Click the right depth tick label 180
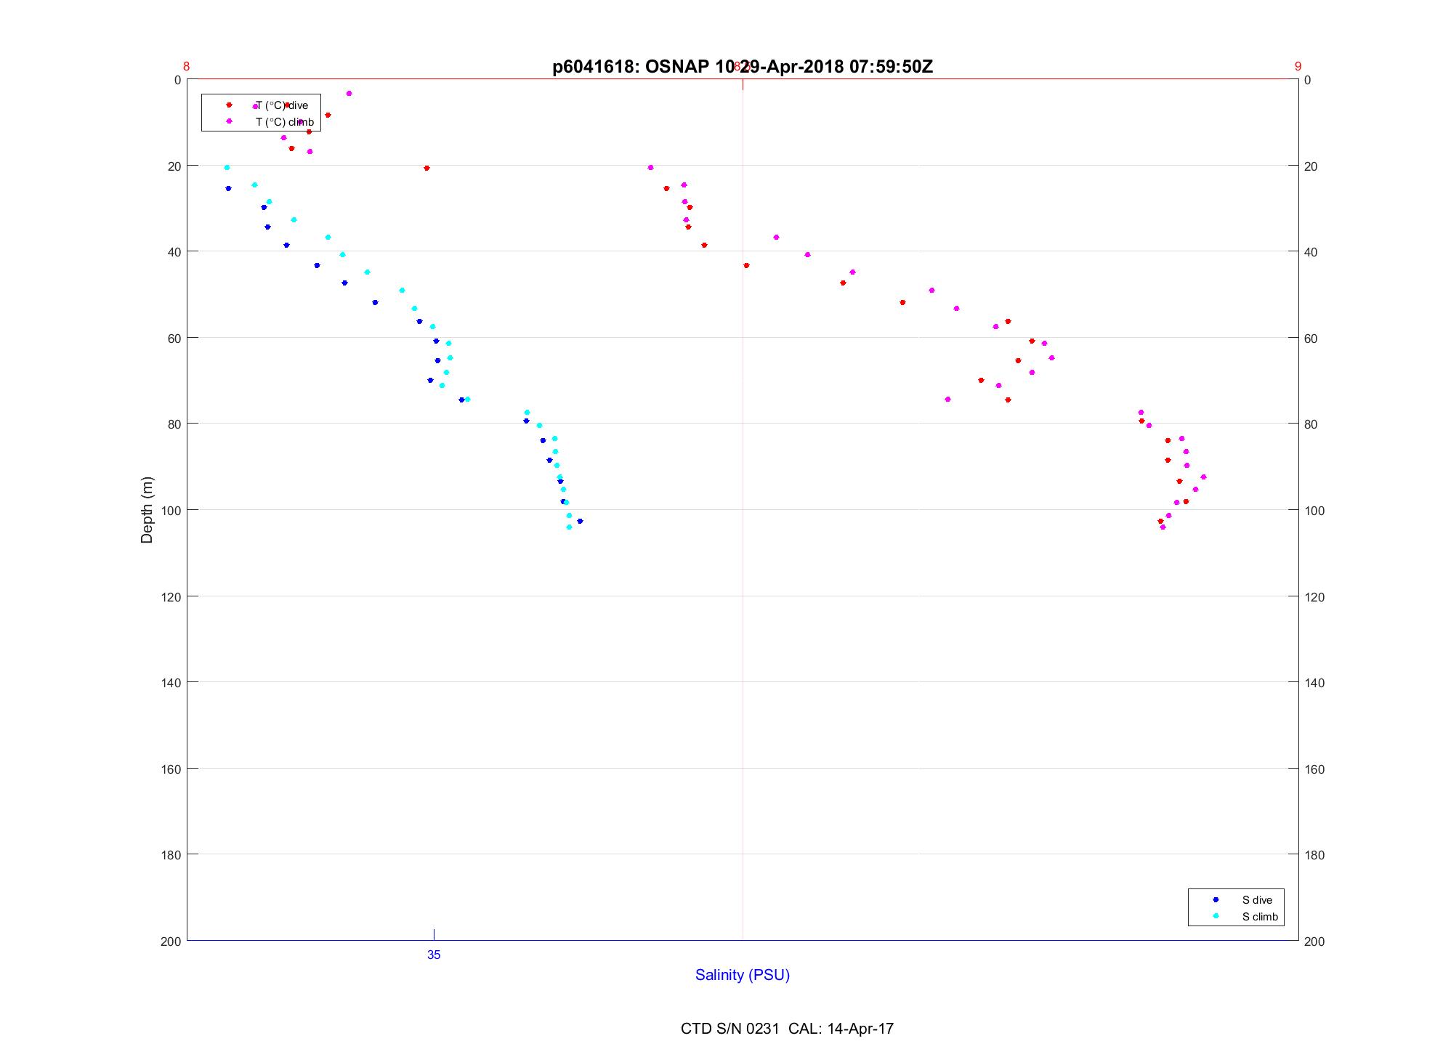 (x=1314, y=855)
